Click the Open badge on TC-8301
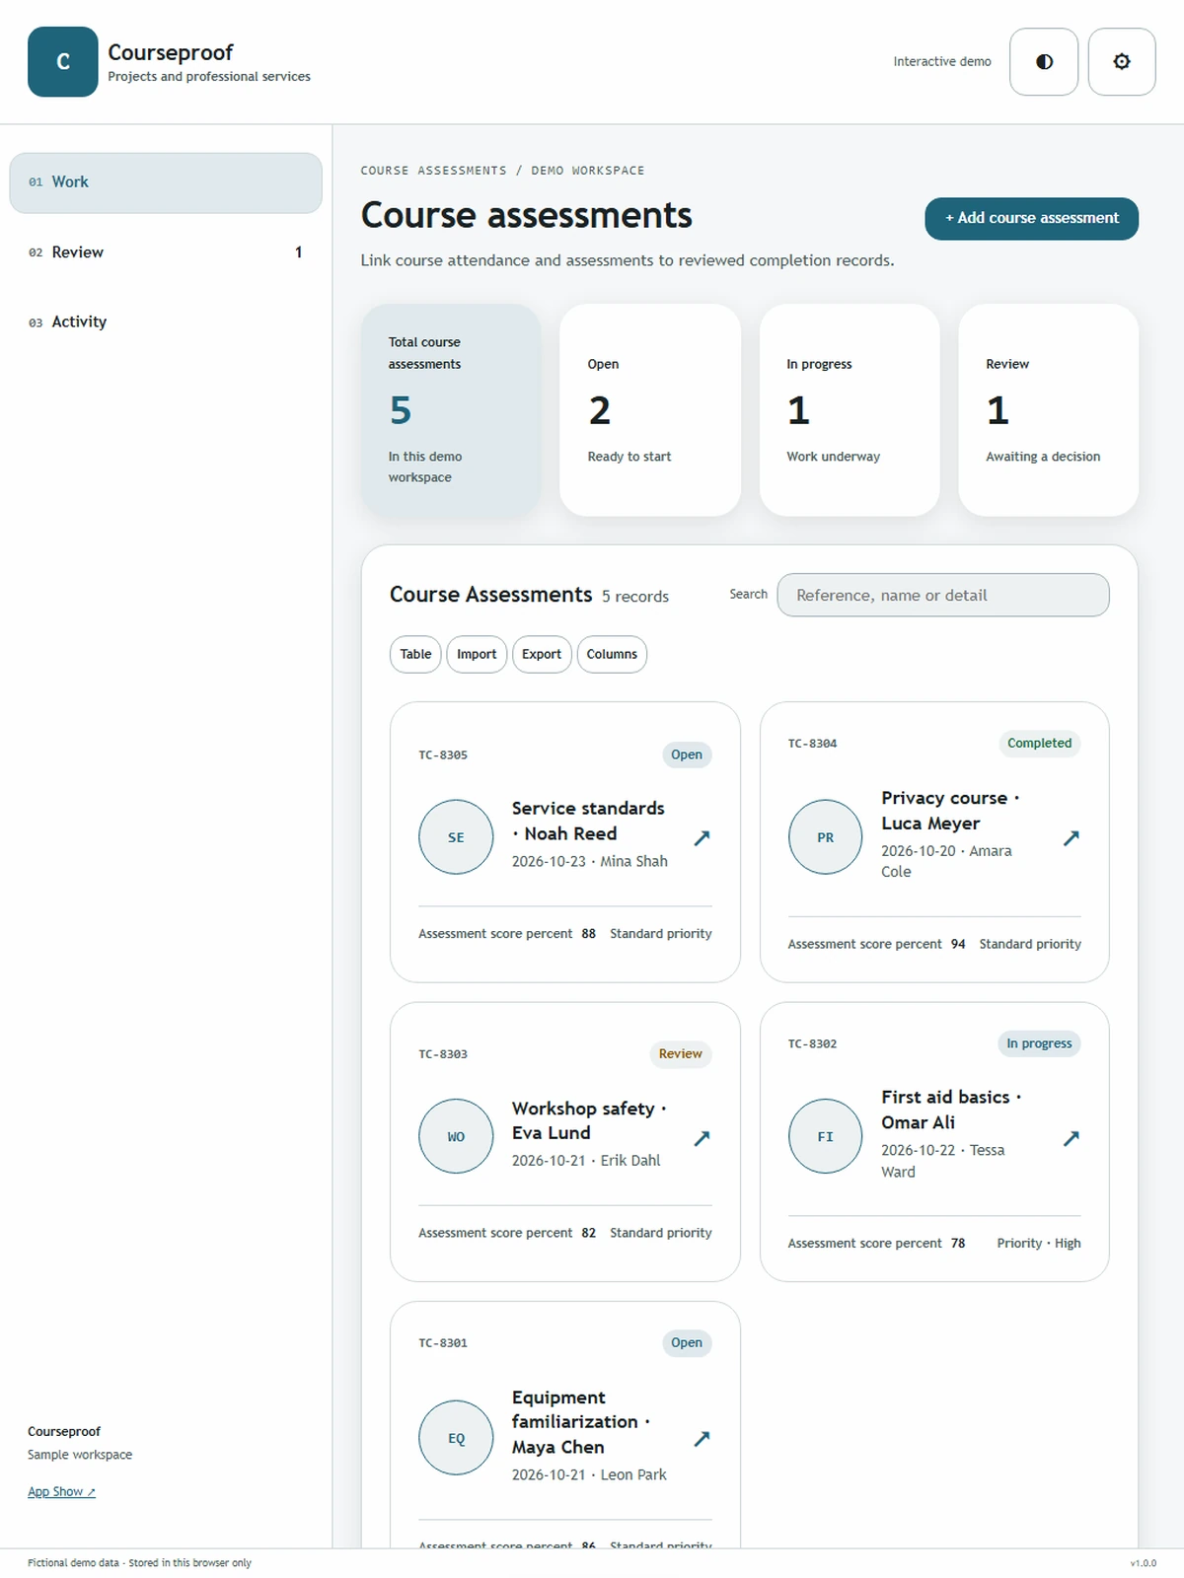Image resolution: width=1184 pixels, height=1578 pixels. pyautogui.click(x=687, y=1342)
